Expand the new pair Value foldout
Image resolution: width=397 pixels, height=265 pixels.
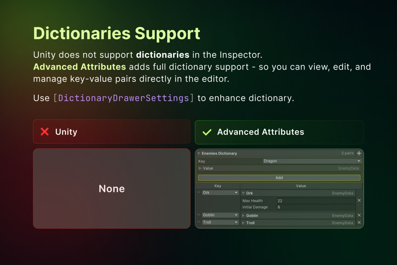[x=200, y=168]
